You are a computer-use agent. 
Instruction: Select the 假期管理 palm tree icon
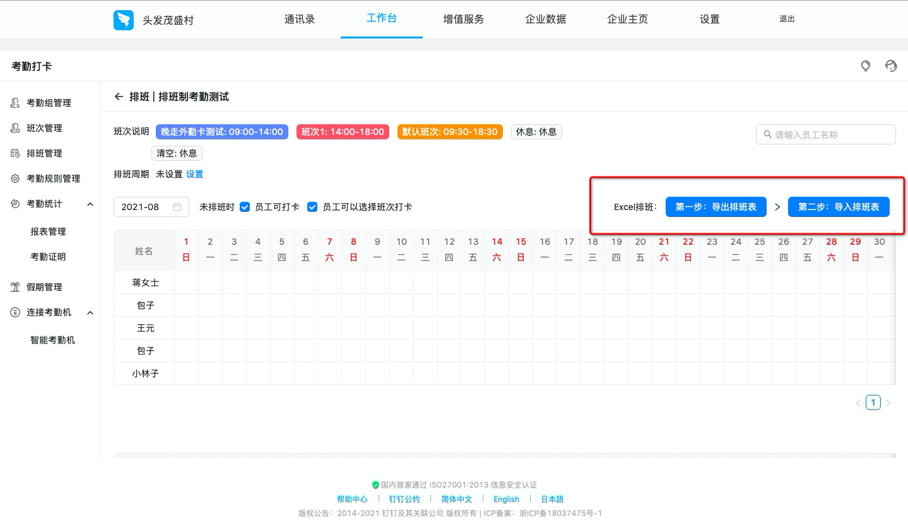[x=15, y=287]
